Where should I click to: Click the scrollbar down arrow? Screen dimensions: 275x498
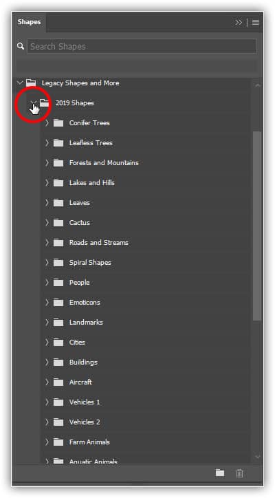258,457
